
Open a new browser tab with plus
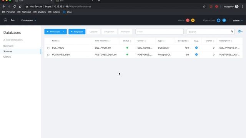(99, 1)
